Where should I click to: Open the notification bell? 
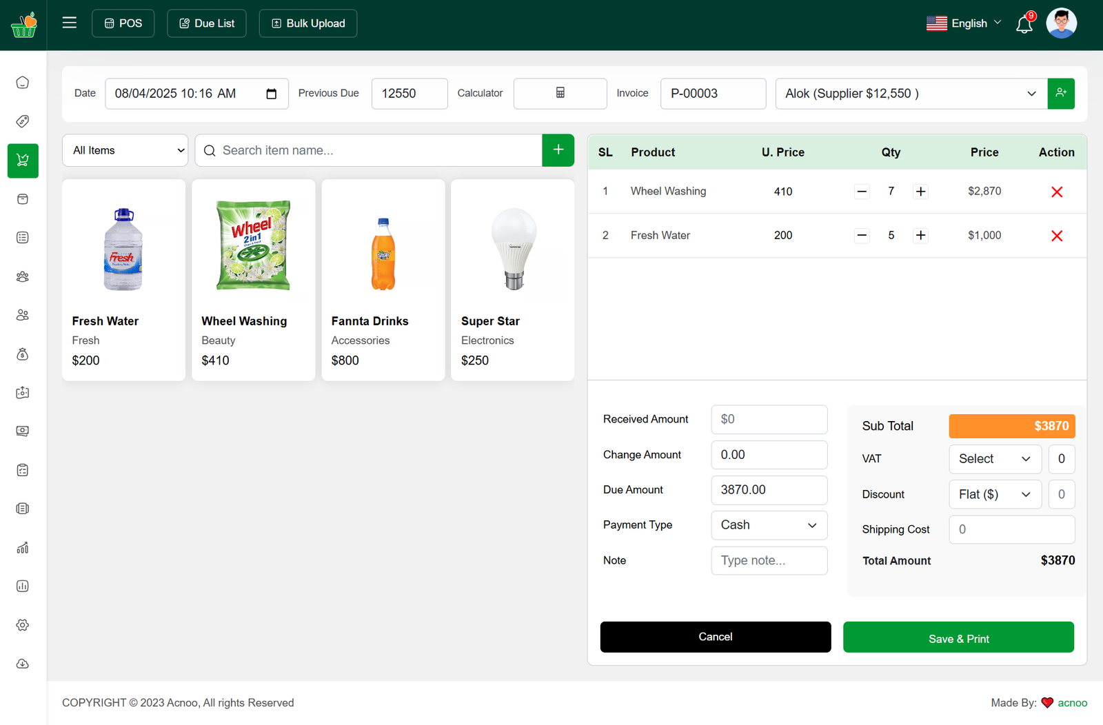click(1024, 25)
